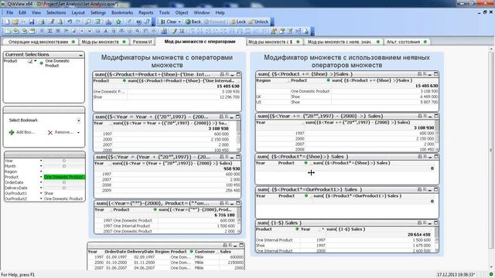The image size is (495, 278).
Task: Expand Month field dropdown in multi box
Action: (x=41, y=166)
